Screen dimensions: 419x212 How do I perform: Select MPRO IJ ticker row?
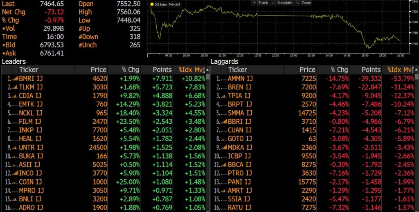[31, 190]
